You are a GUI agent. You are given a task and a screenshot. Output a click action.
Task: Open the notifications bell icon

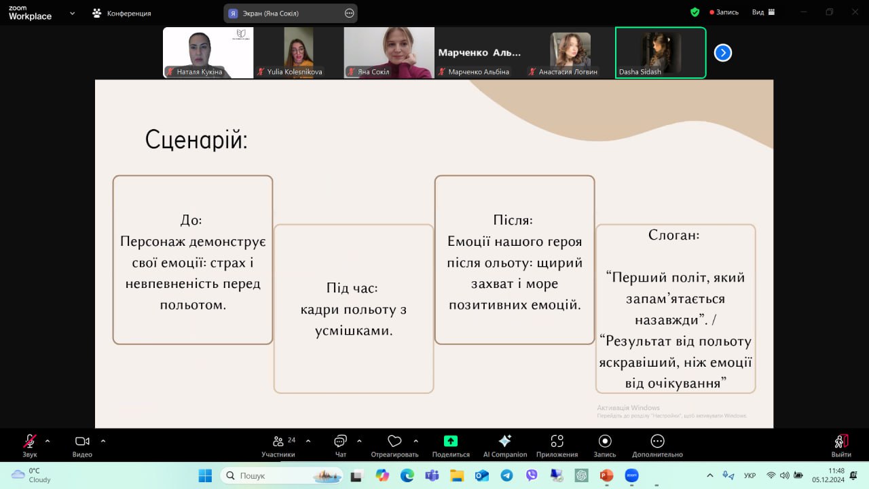pyautogui.click(x=854, y=475)
